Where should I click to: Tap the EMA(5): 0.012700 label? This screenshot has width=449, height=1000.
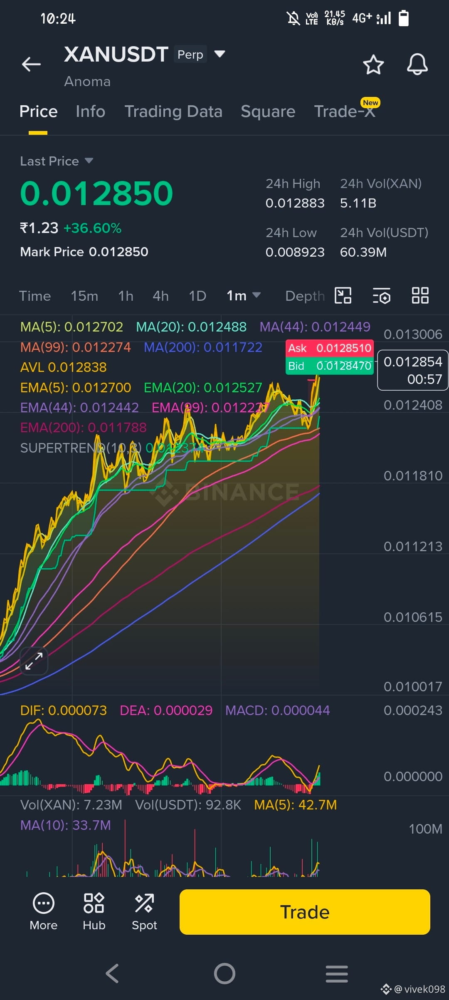[76, 388]
